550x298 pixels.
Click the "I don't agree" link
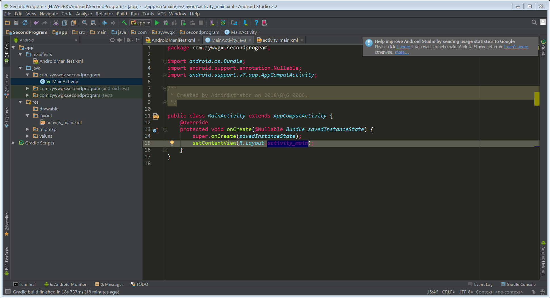[x=516, y=47]
